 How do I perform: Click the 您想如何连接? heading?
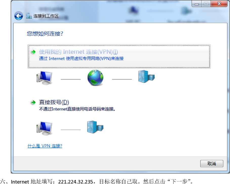click(45, 34)
